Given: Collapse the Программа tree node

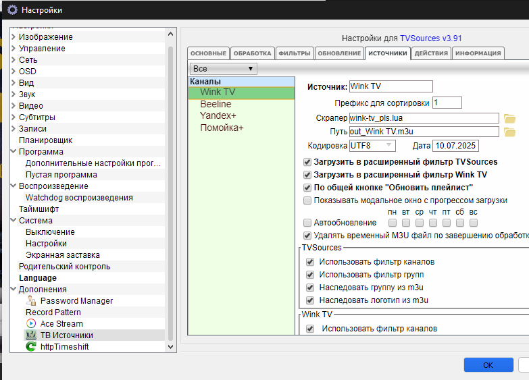Looking at the screenshot, I should click(14, 151).
